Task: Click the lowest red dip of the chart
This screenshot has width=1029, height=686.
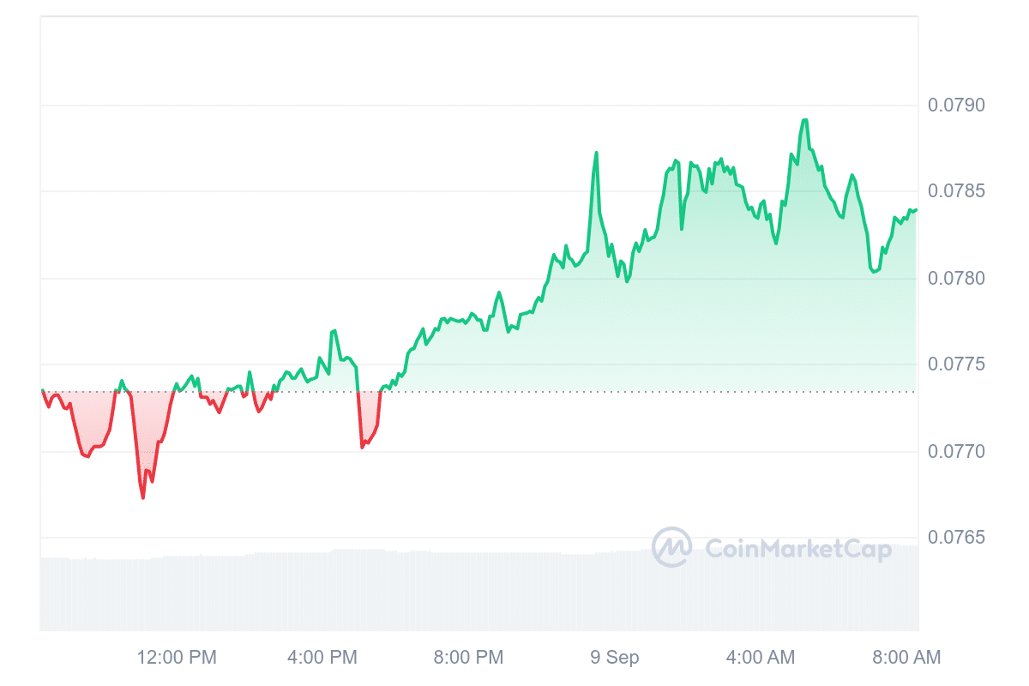Action: point(143,497)
